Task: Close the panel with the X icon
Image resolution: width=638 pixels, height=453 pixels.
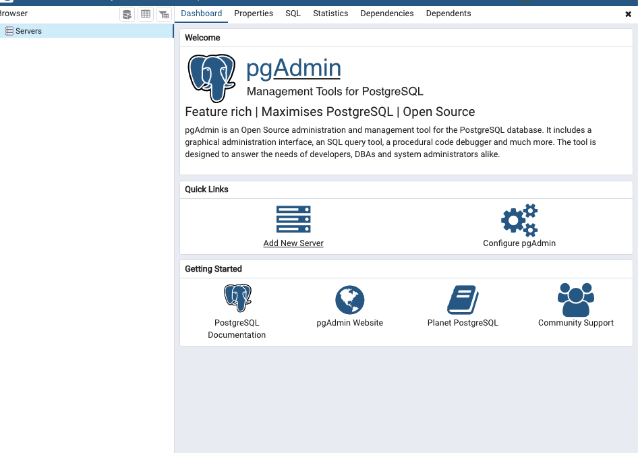Action: click(x=629, y=14)
